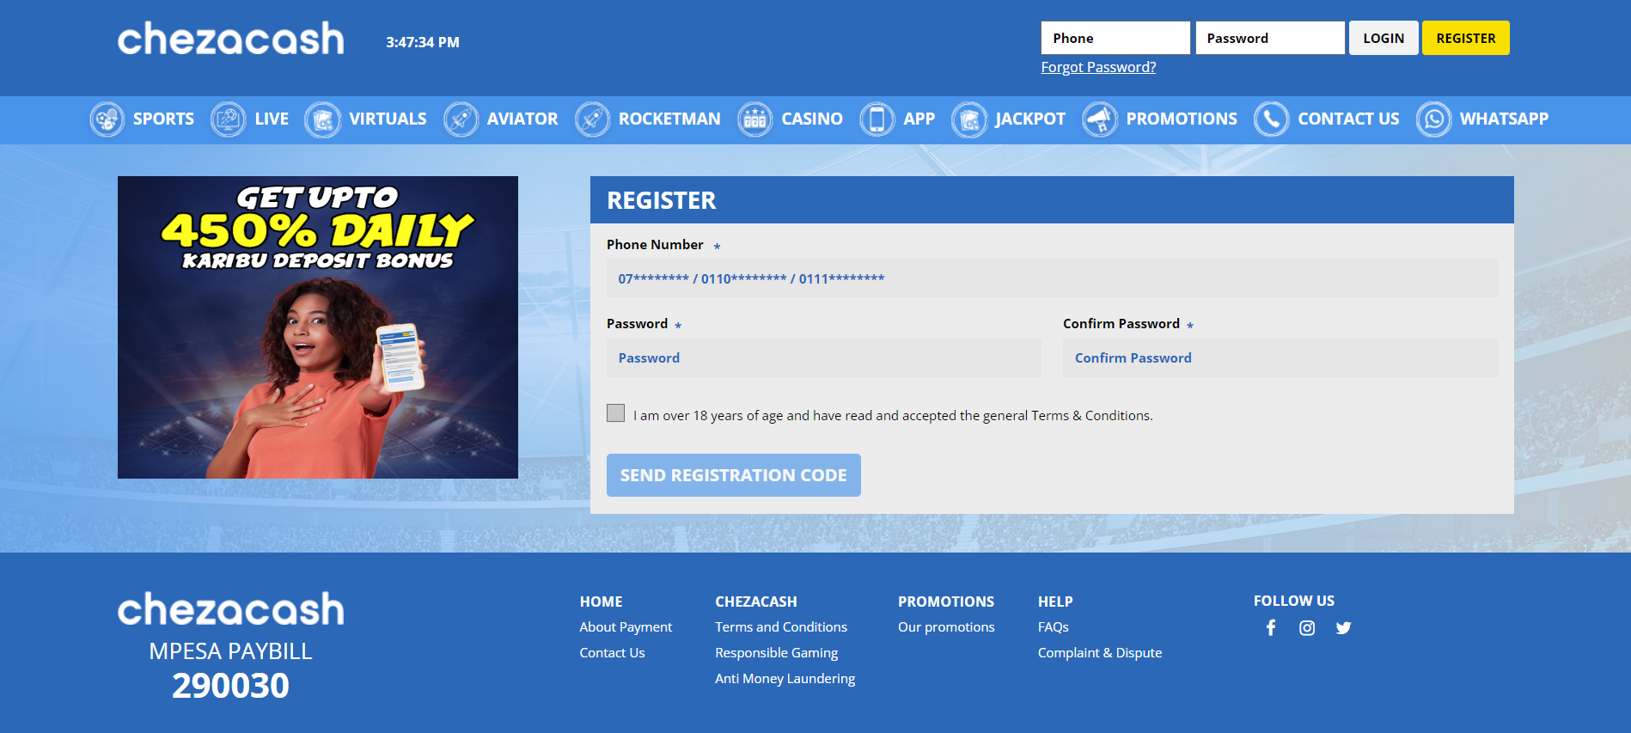1631x733 pixels.
Task: Click the Sports soccer ball icon
Action: click(x=107, y=119)
